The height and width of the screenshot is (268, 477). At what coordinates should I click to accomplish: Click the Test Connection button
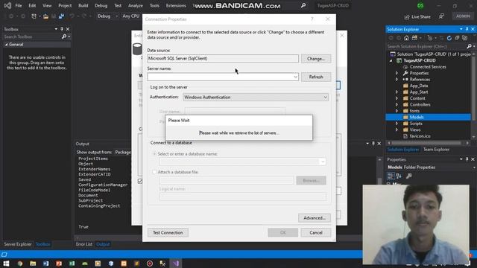(x=168, y=232)
